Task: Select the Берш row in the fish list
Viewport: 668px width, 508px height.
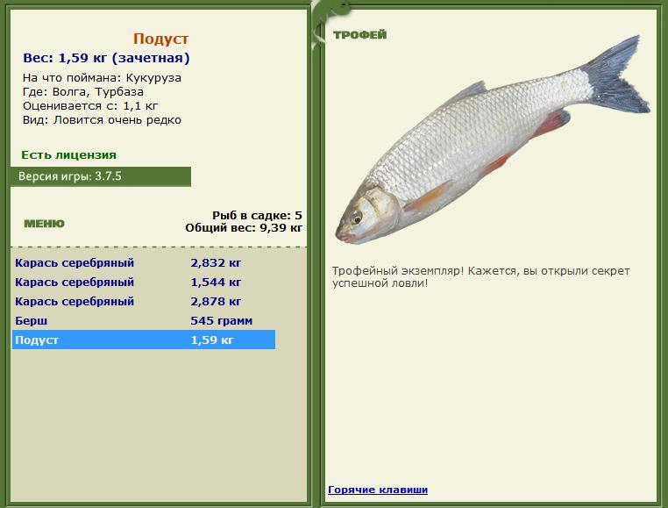Action: coord(144,320)
